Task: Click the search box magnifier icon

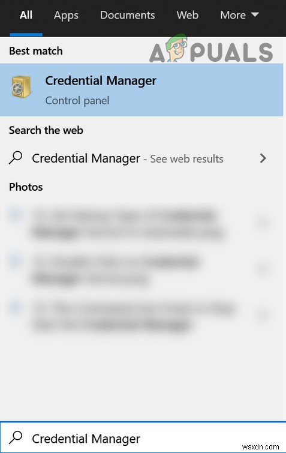Action: click(x=16, y=437)
